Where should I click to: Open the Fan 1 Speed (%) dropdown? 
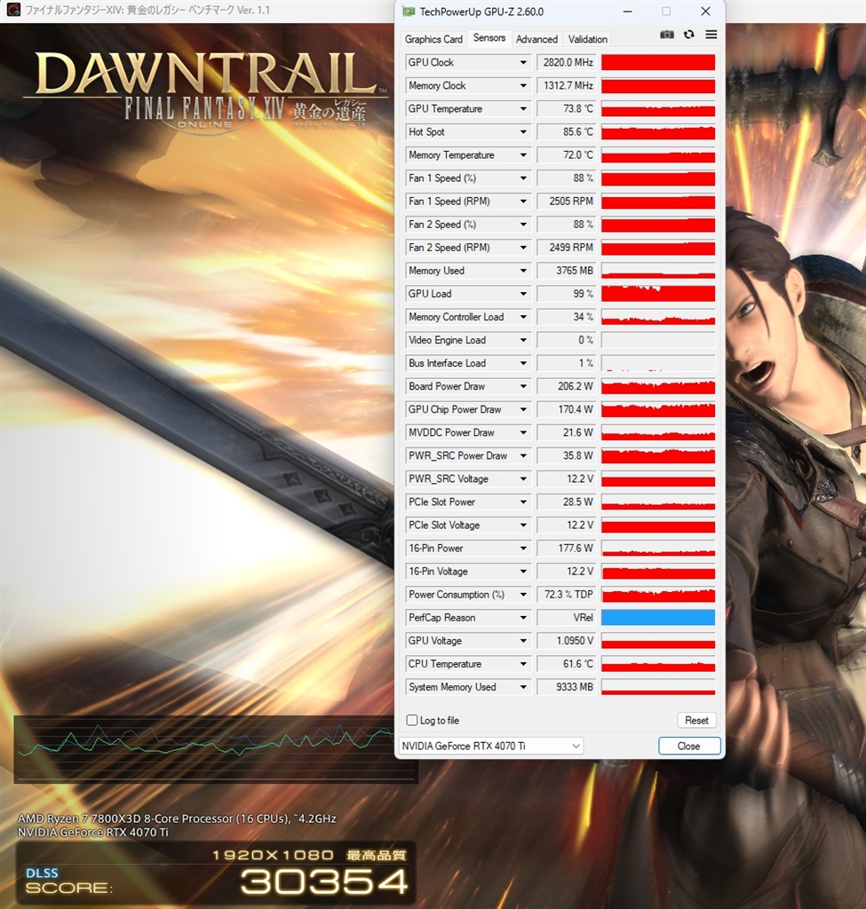coord(523,178)
